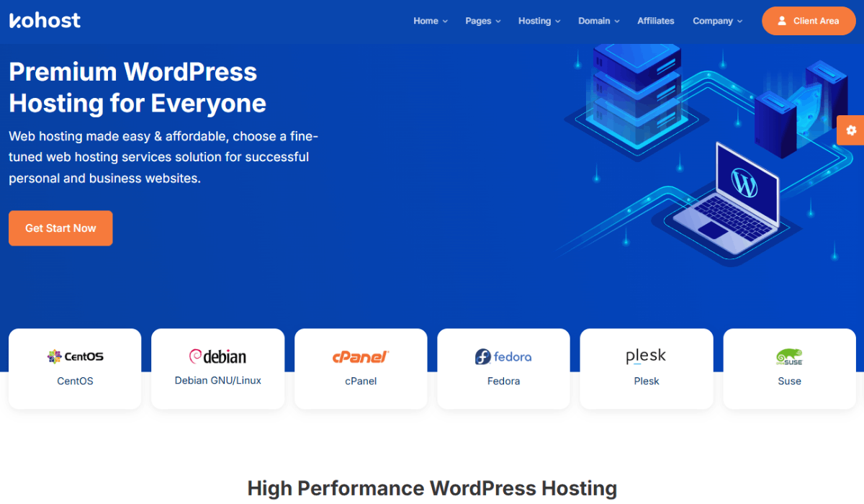
Task: Open the Domain nav item
Action: tap(594, 21)
